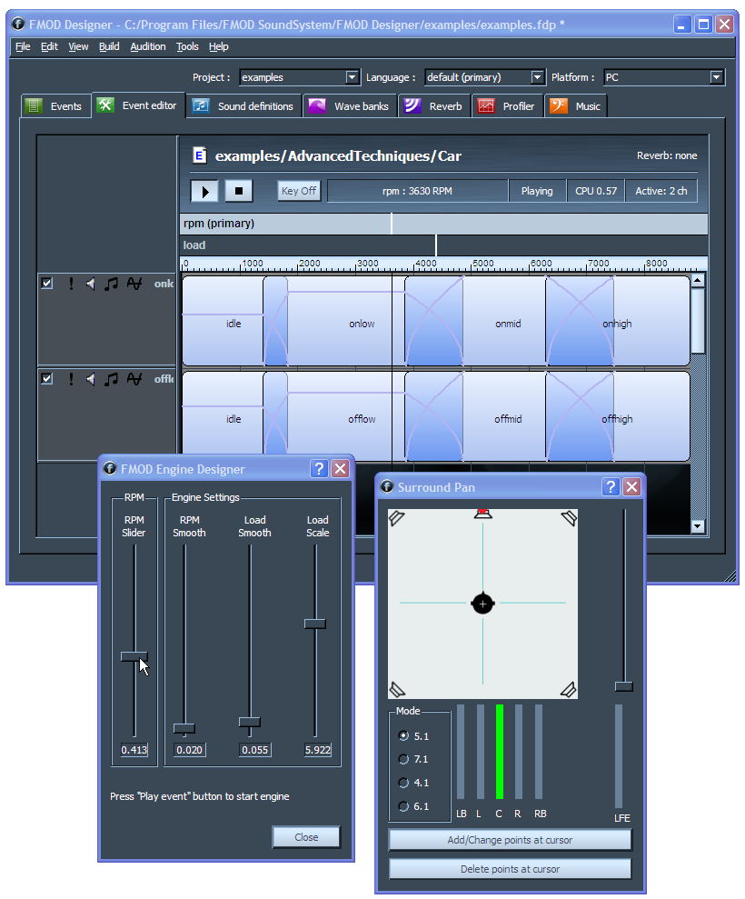Click the layer scrollbar up arrow
Screen dimensions: 745x899
tap(698, 280)
